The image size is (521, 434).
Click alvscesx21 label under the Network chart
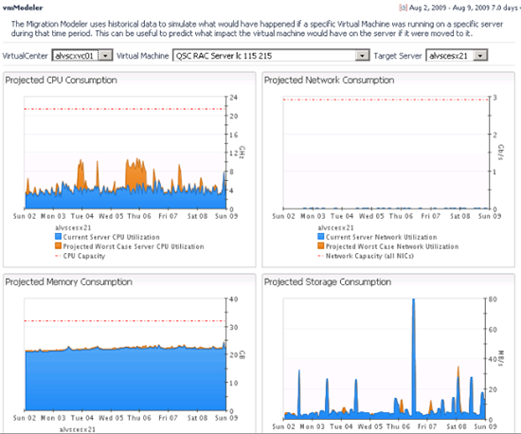click(335, 227)
